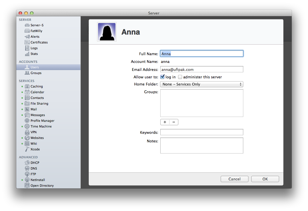Click the Notes text area

202,146
